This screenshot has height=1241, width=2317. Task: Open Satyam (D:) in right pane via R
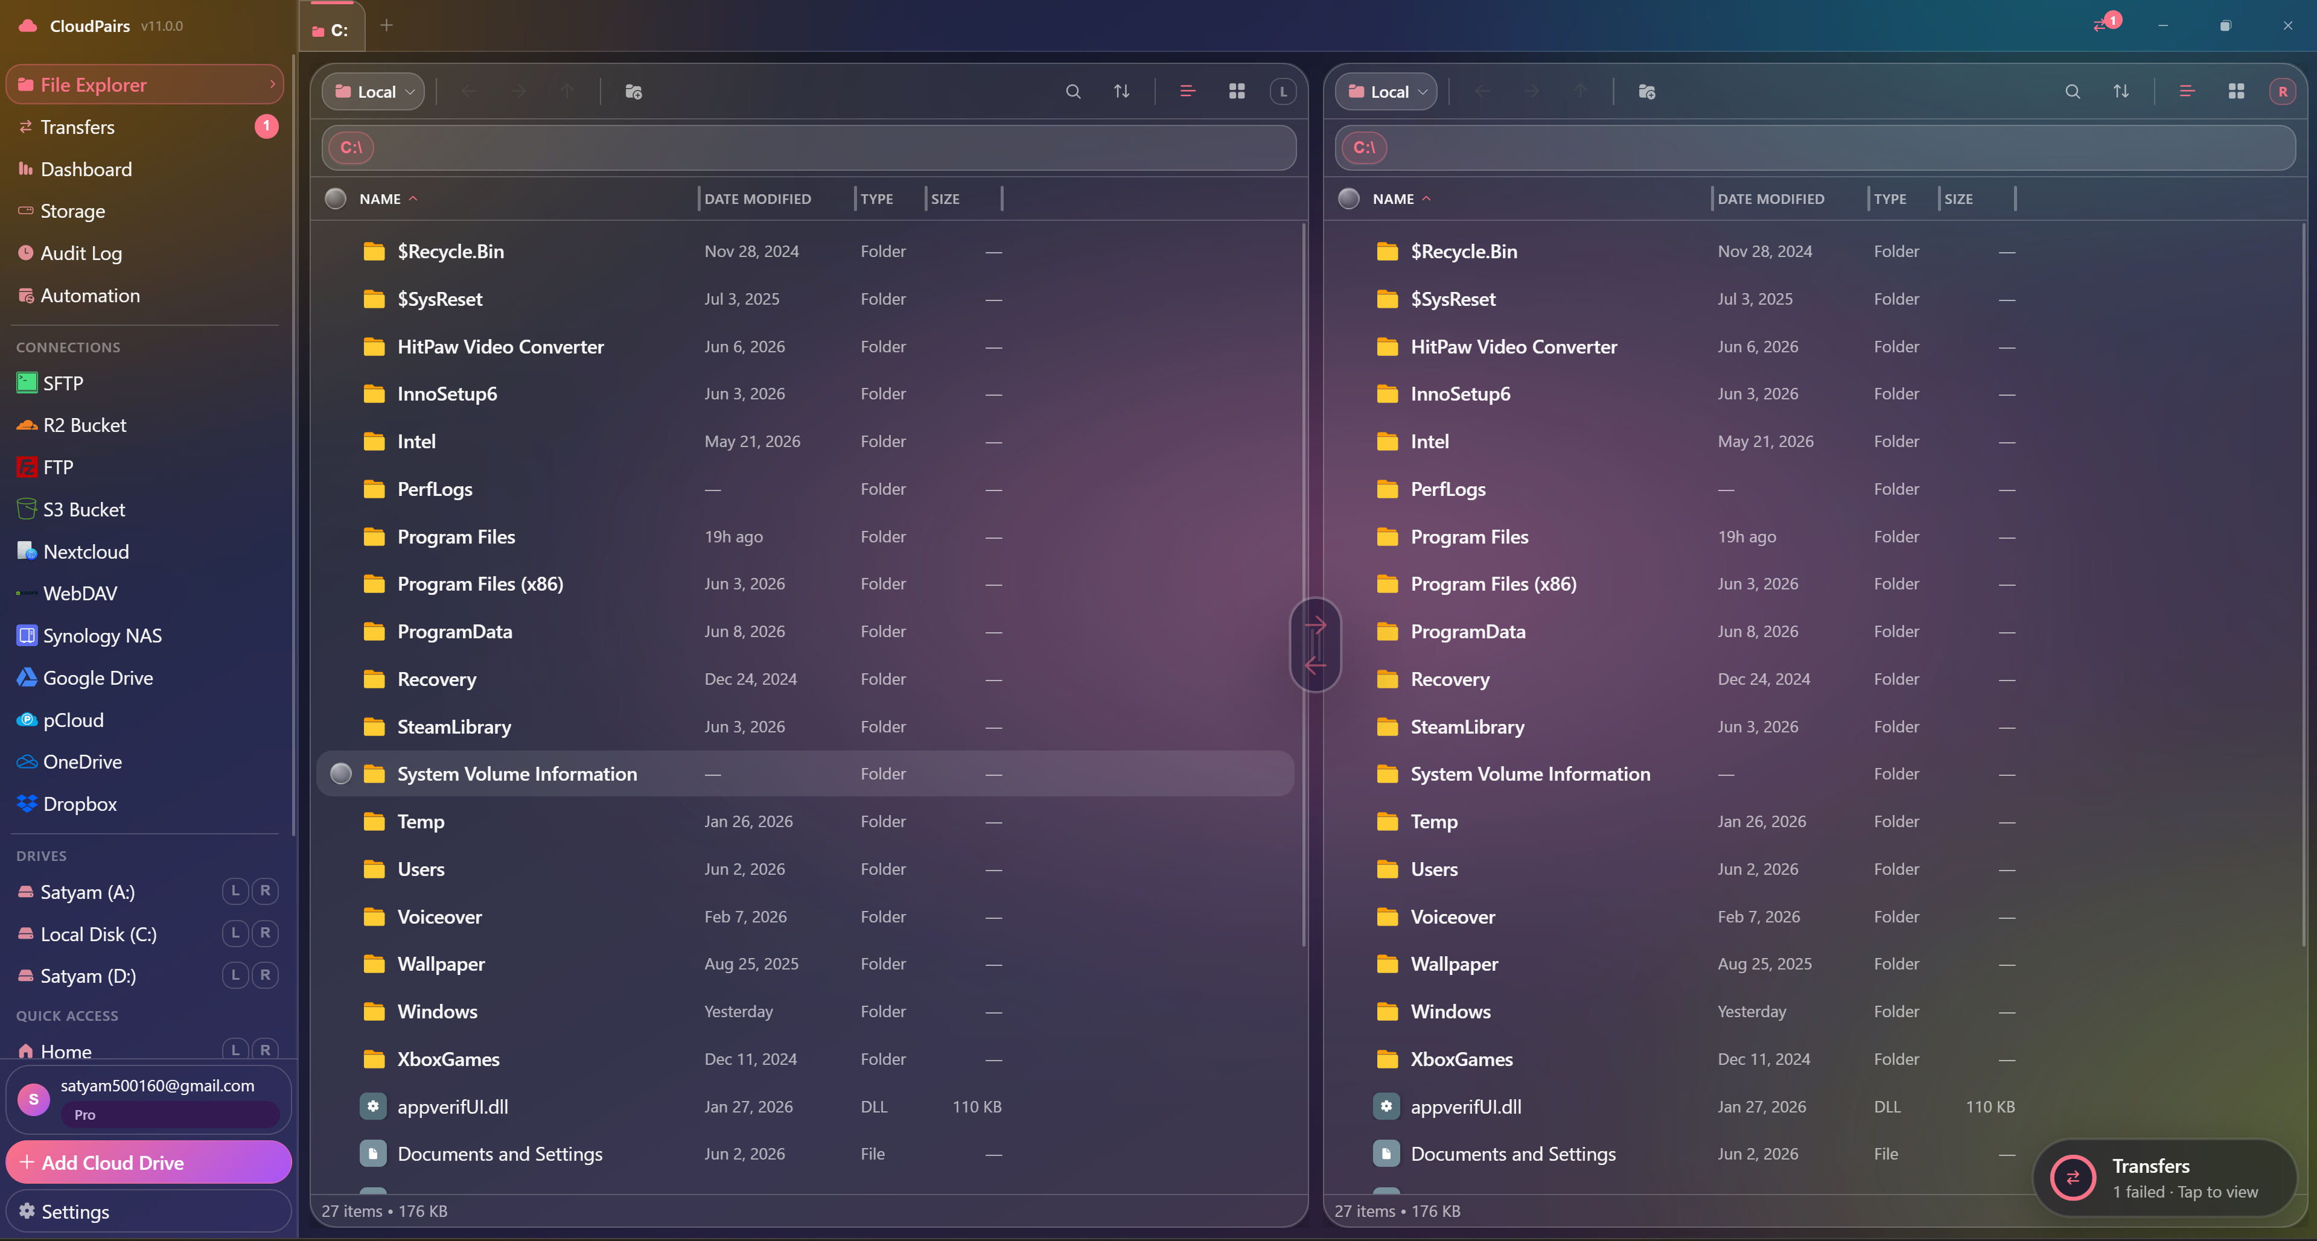266,976
